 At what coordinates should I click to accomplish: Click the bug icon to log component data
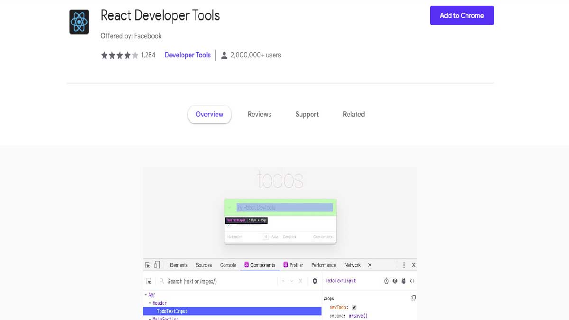click(x=404, y=281)
